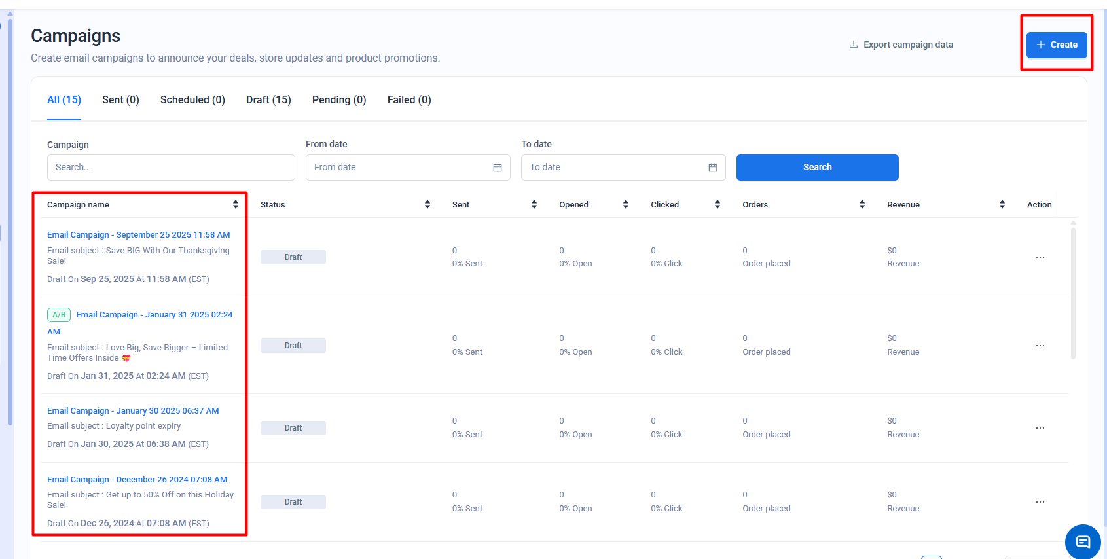
Task: Open Email Campaign January 30 2025 link
Action: click(133, 411)
